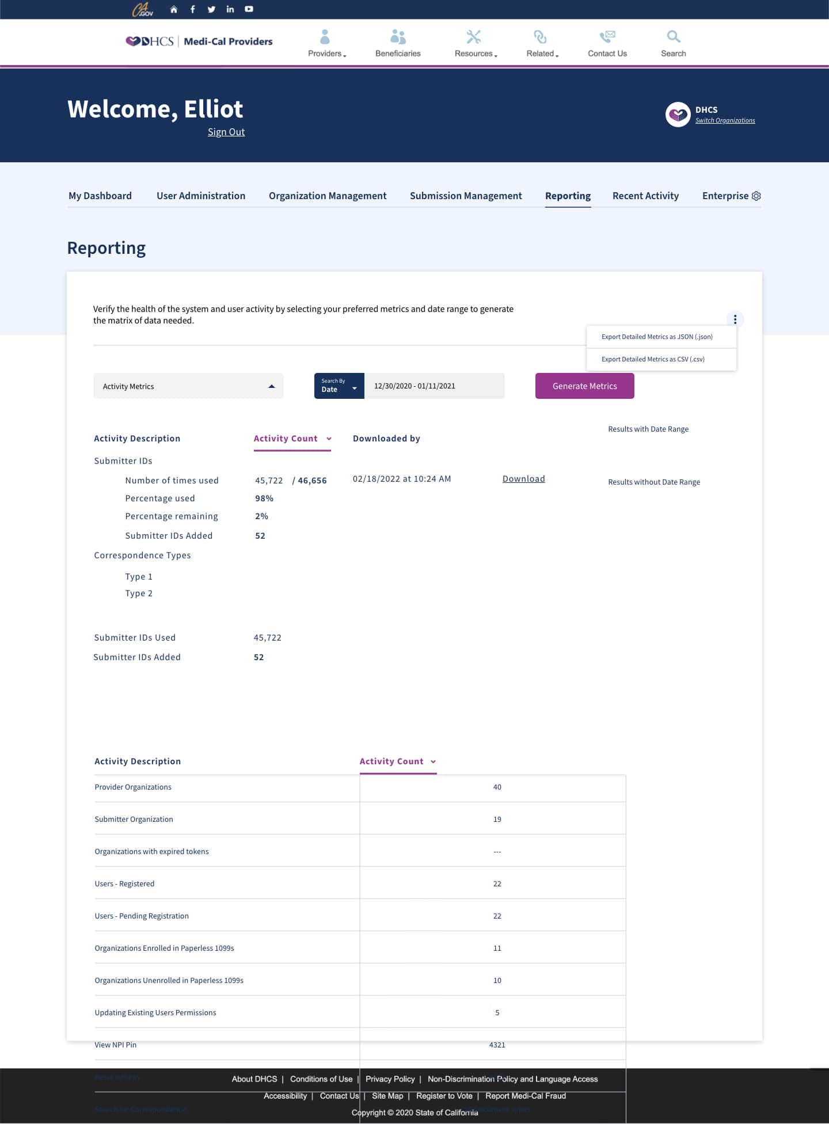Open Non-Discrimination Policy and Language Access link
The height and width of the screenshot is (1124, 829).
[513, 1079]
